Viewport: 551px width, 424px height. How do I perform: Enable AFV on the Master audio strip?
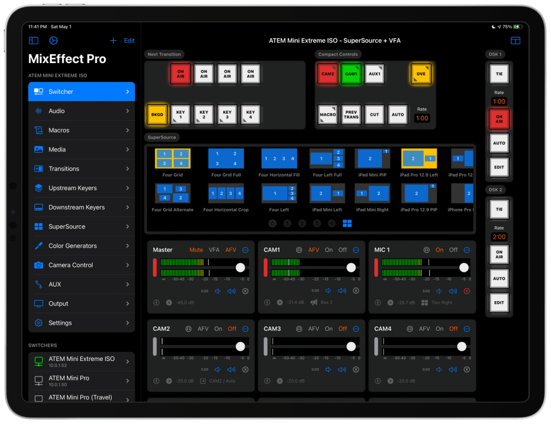point(231,249)
